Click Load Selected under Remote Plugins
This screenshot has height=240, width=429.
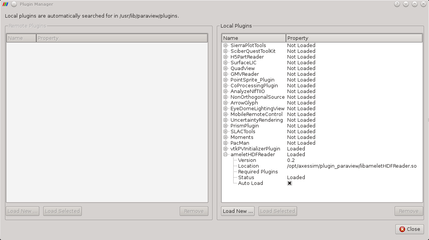(x=62, y=211)
